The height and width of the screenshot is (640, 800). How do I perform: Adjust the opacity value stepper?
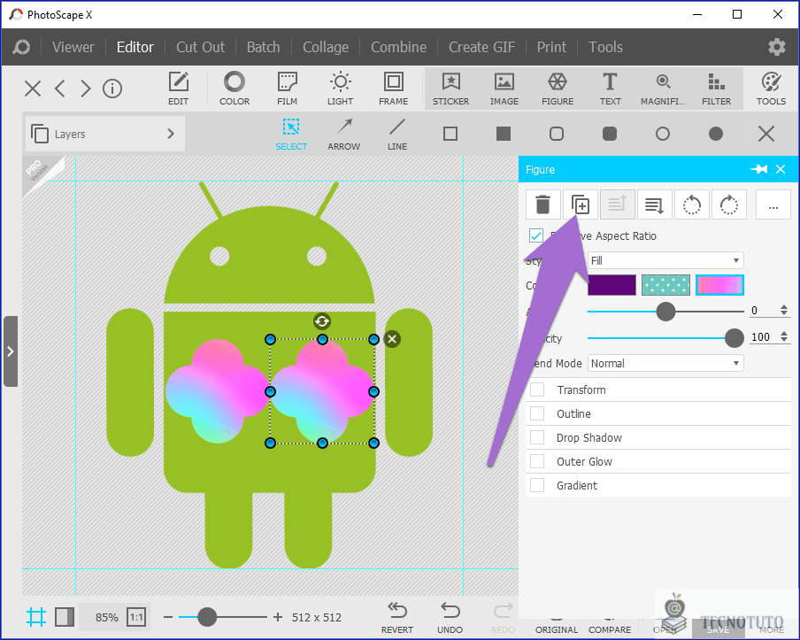[x=784, y=337]
